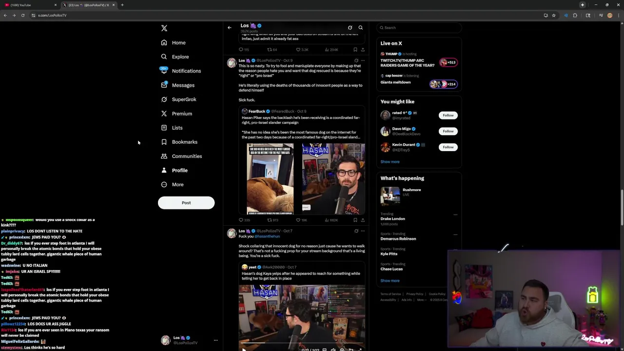Viewport: 624px width, 351px height.
Task: Open Drake London trending topic
Action: pos(393,219)
